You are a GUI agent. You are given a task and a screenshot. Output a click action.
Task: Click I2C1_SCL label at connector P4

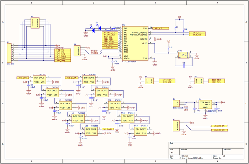point(167,82)
